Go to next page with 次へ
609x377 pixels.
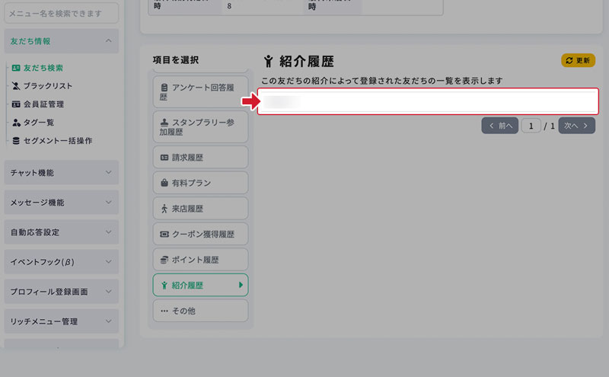tap(576, 126)
